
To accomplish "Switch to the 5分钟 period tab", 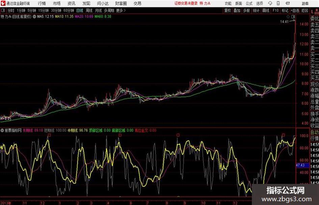I will pos(32,10).
